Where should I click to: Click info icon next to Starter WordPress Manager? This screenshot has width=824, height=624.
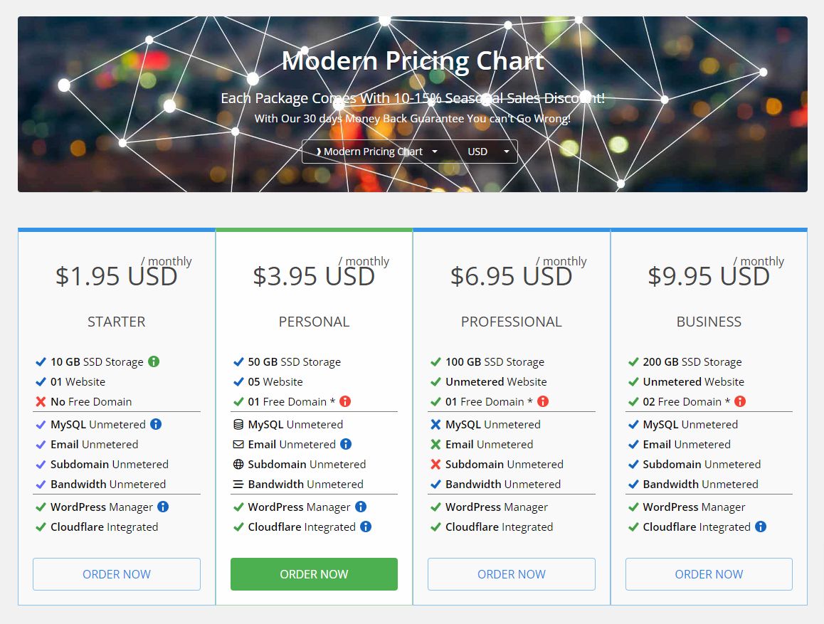(x=163, y=507)
